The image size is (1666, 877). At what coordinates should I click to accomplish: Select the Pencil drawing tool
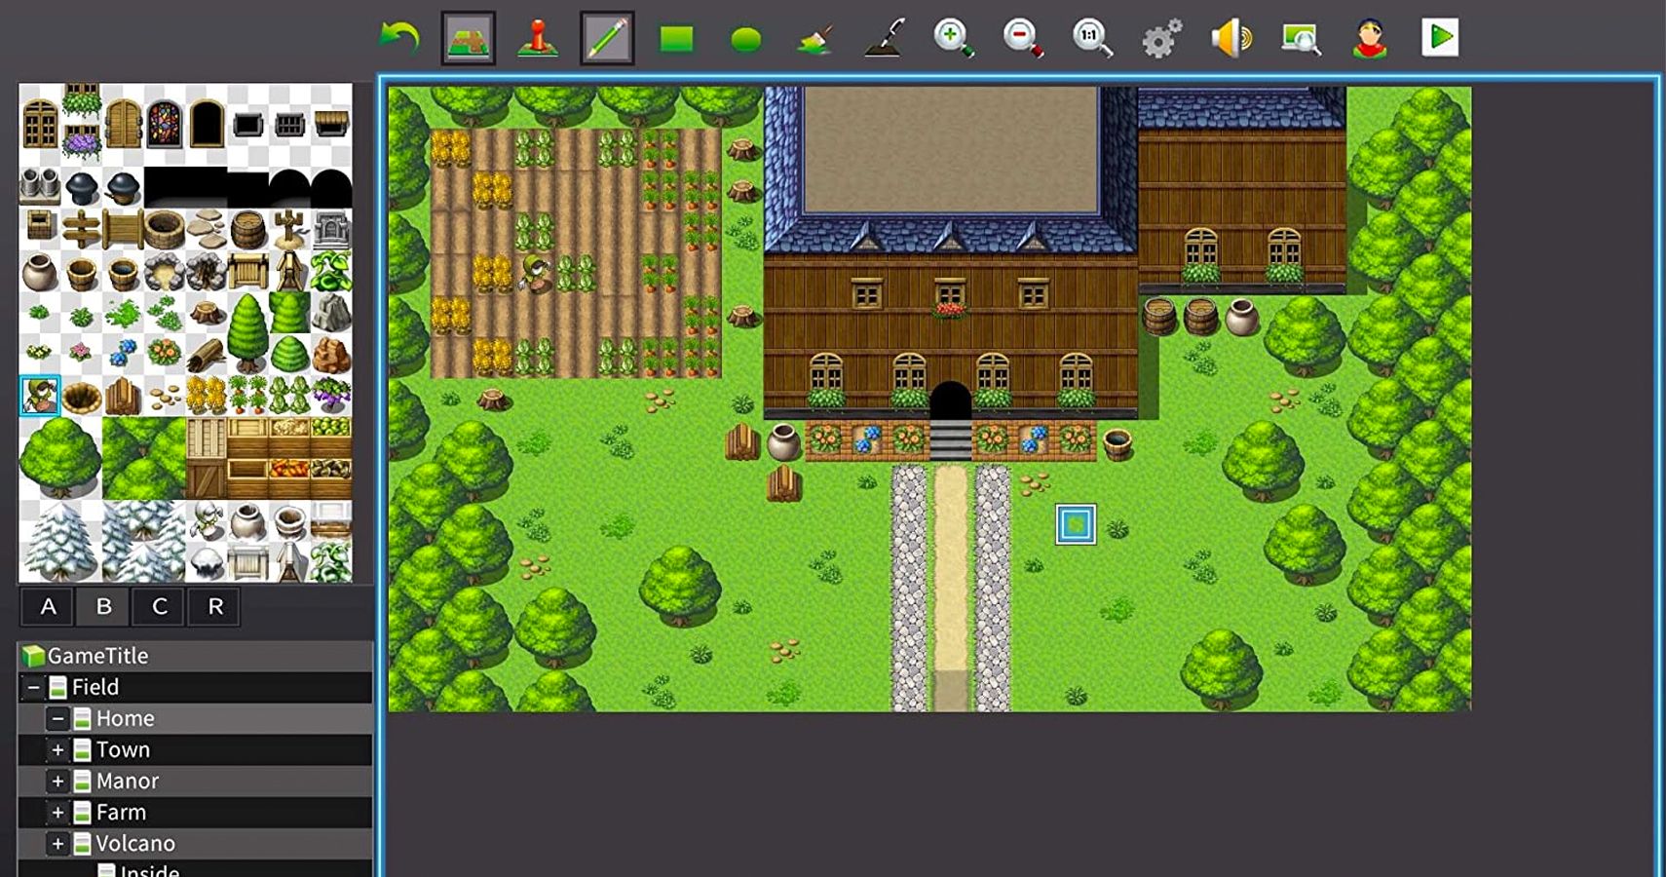(x=607, y=38)
